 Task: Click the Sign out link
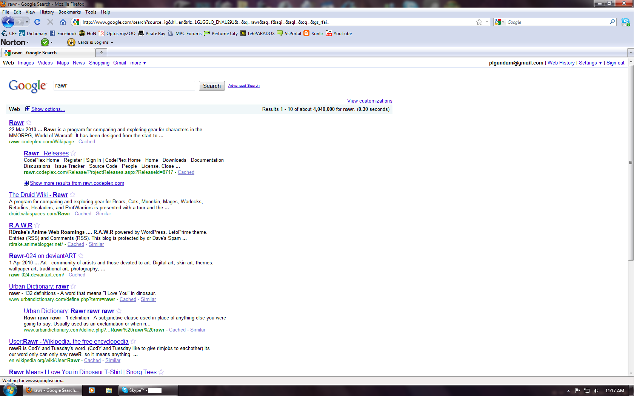click(616, 63)
